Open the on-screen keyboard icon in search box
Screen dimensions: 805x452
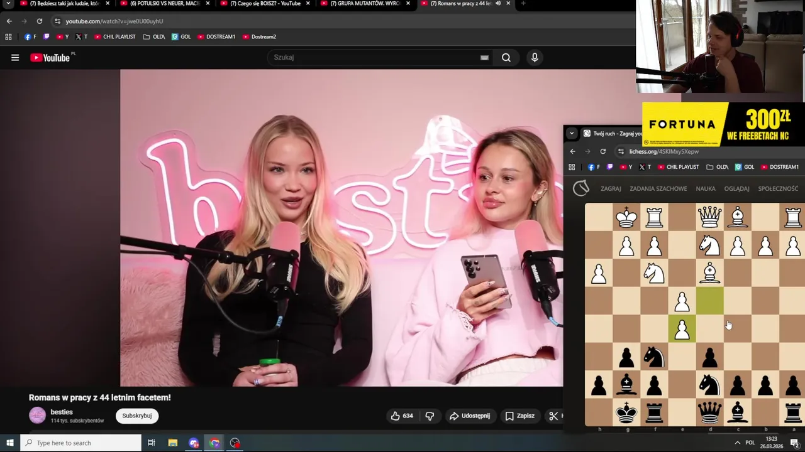click(x=484, y=58)
